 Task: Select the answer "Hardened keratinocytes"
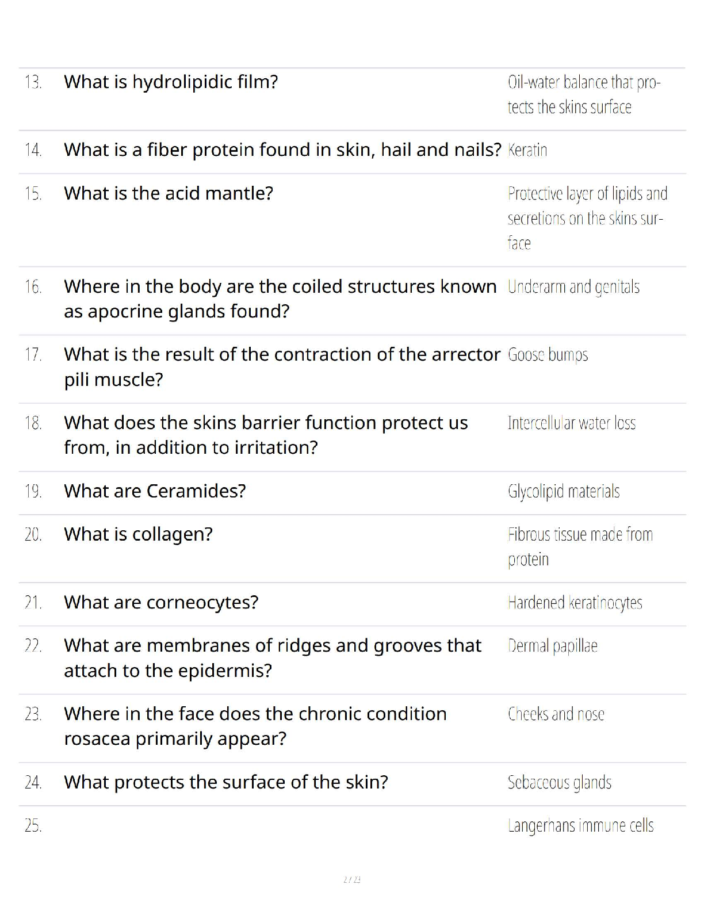[x=575, y=603]
